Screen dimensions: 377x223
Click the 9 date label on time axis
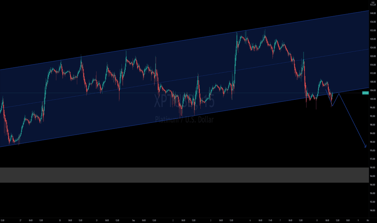pos(358,220)
